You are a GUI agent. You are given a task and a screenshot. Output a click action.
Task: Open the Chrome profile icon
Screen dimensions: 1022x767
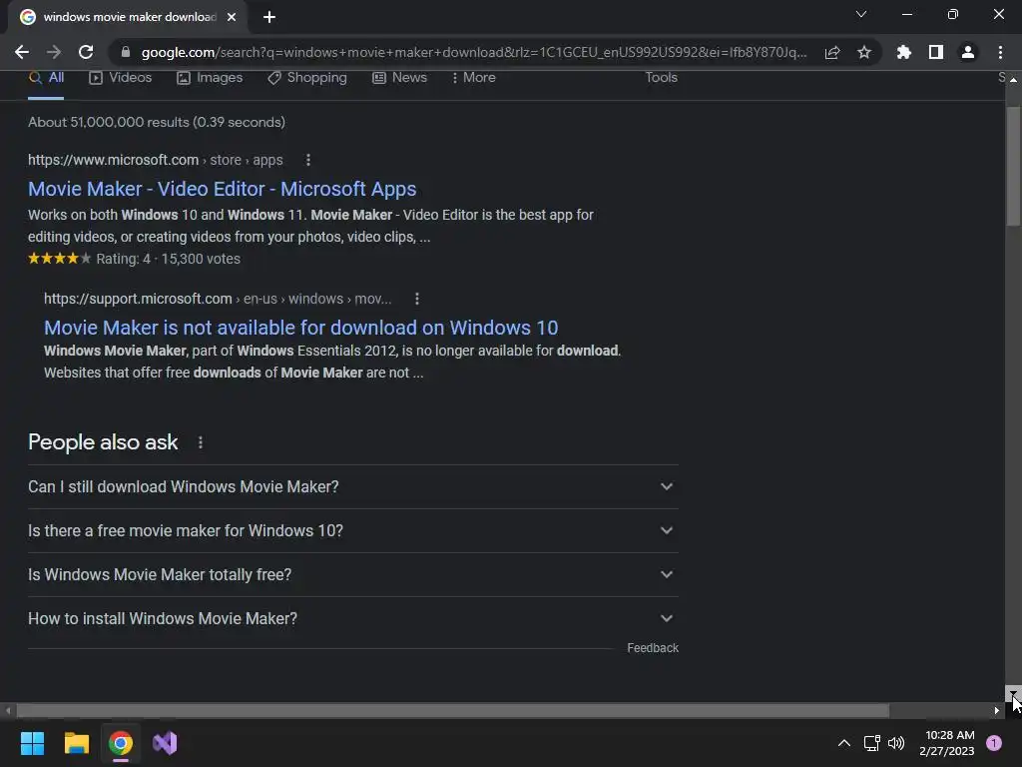click(968, 52)
